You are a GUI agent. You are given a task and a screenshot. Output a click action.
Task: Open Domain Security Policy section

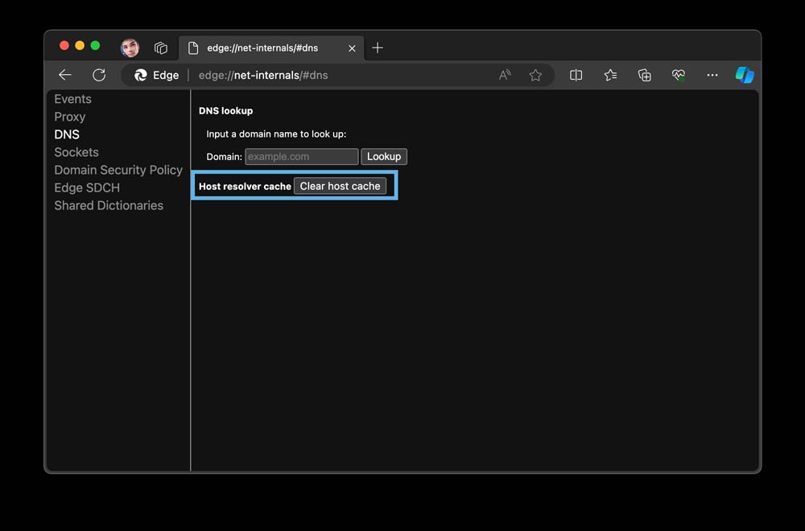coord(118,170)
